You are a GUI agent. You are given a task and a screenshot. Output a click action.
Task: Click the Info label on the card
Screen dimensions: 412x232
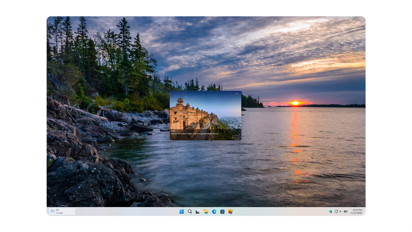tap(173, 131)
